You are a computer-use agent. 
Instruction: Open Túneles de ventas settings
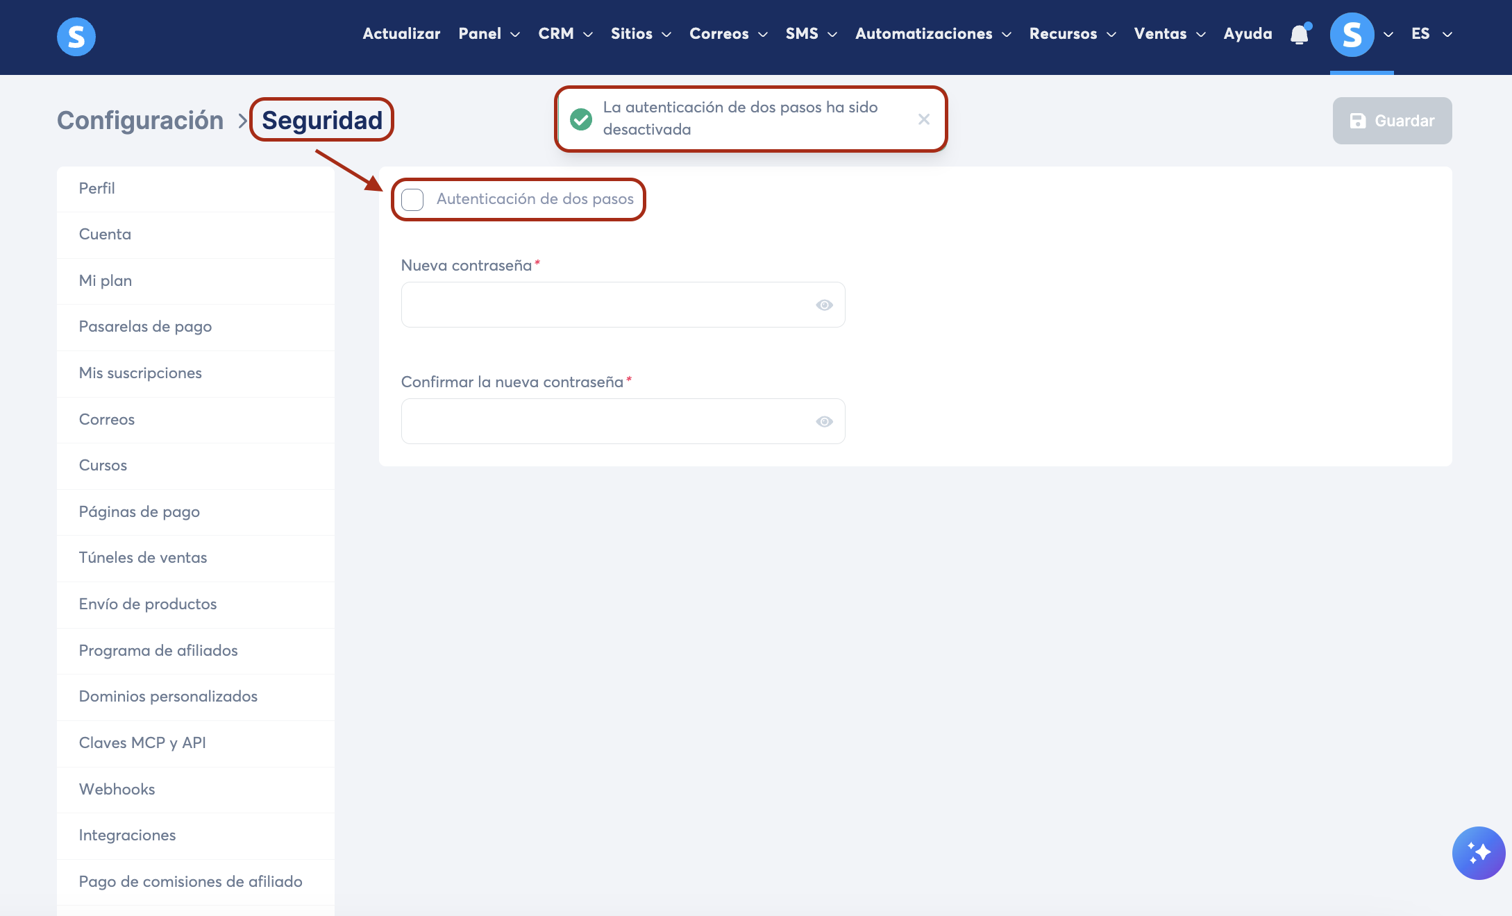coord(196,558)
